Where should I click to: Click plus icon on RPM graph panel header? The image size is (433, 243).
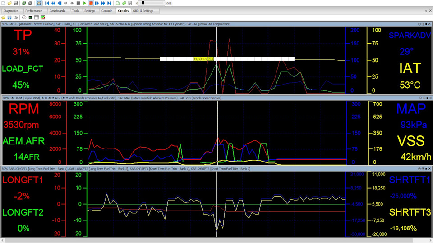pos(424,98)
